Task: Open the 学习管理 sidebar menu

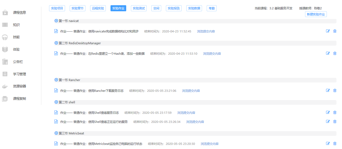Action: pyautogui.click(x=20, y=74)
